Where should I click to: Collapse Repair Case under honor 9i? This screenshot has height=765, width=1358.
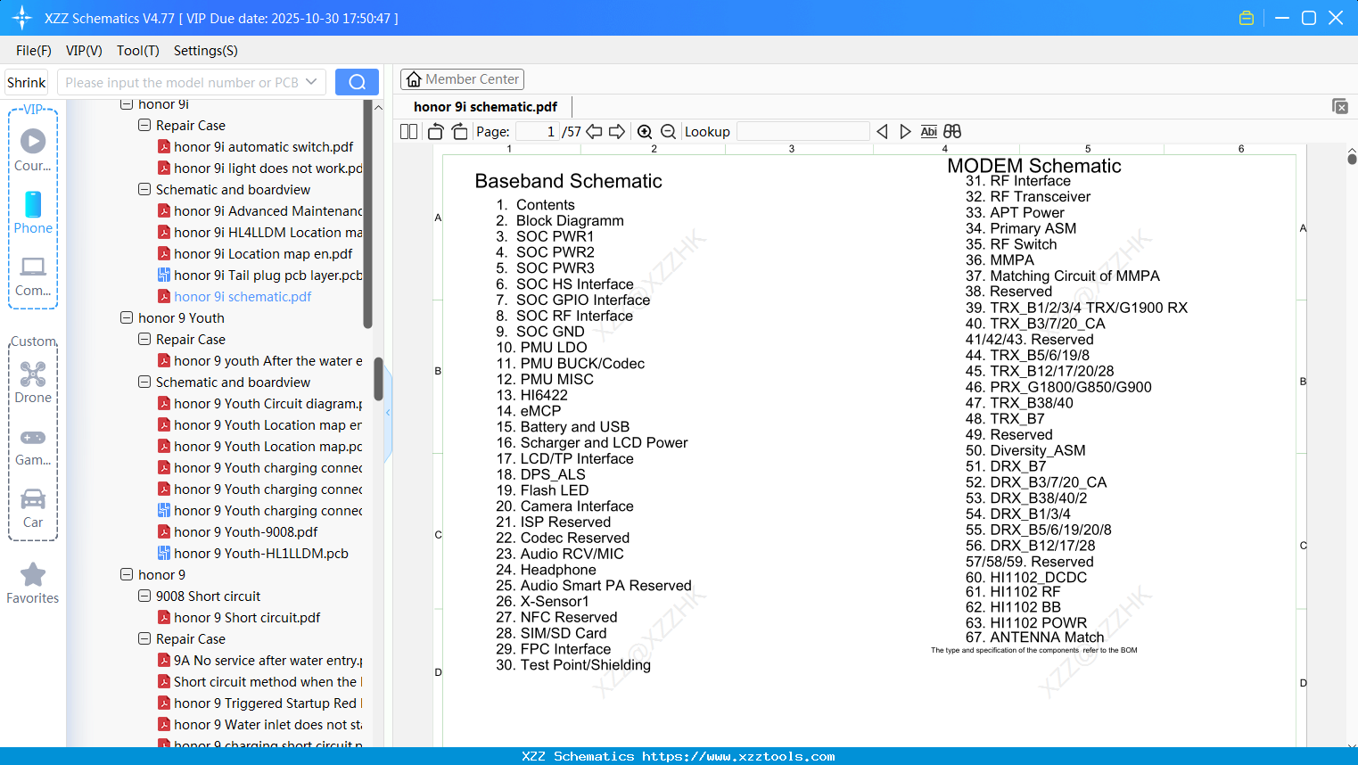[144, 126]
